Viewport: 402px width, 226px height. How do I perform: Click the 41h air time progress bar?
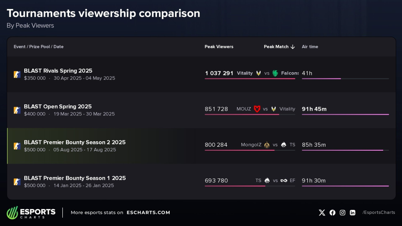pyautogui.click(x=345, y=78)
